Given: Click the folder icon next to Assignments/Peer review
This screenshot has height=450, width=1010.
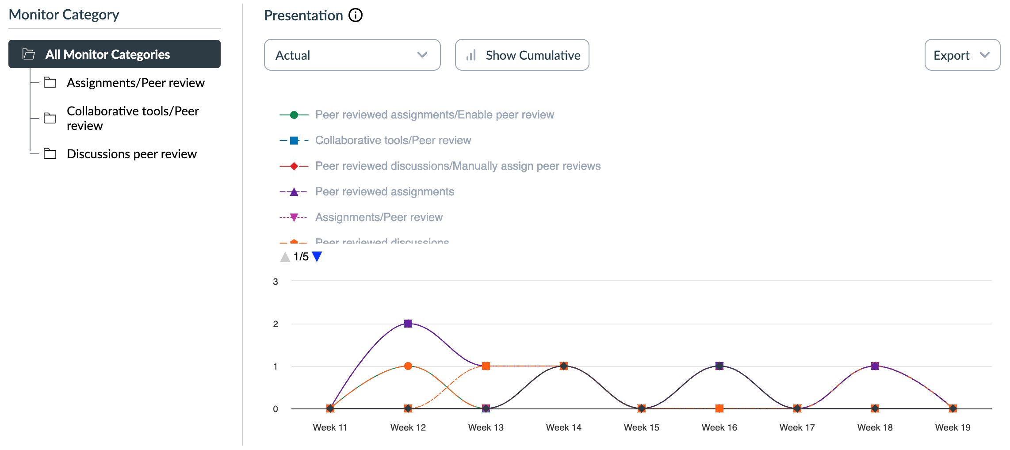Looking at the screenshot, I should 50,82.
